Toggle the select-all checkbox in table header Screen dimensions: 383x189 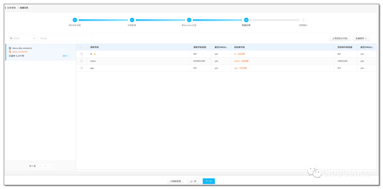pyautogui.click(x=82, y=47)
